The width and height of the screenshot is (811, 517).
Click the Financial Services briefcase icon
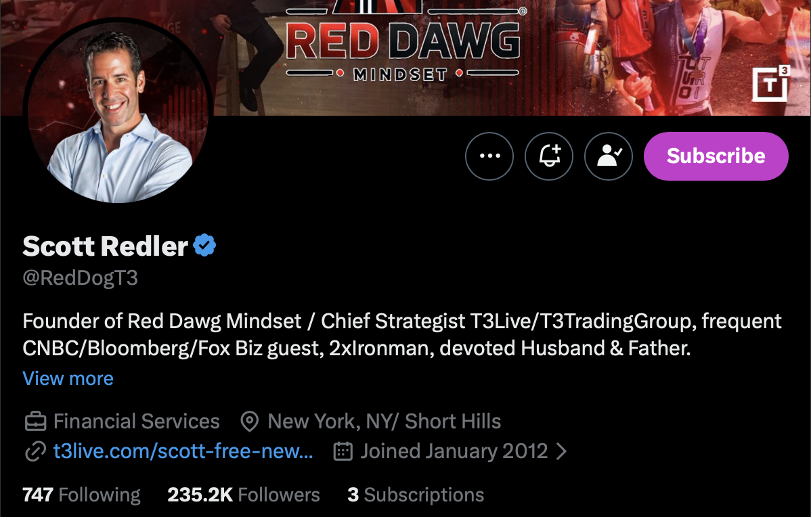pyautogui.click(x=36, y=422)
